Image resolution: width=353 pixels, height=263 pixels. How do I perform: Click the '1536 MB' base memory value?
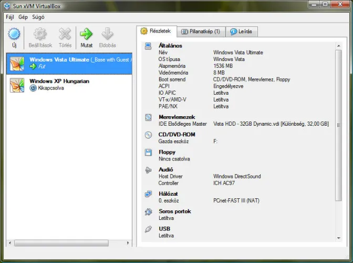(x=223, y=66)
